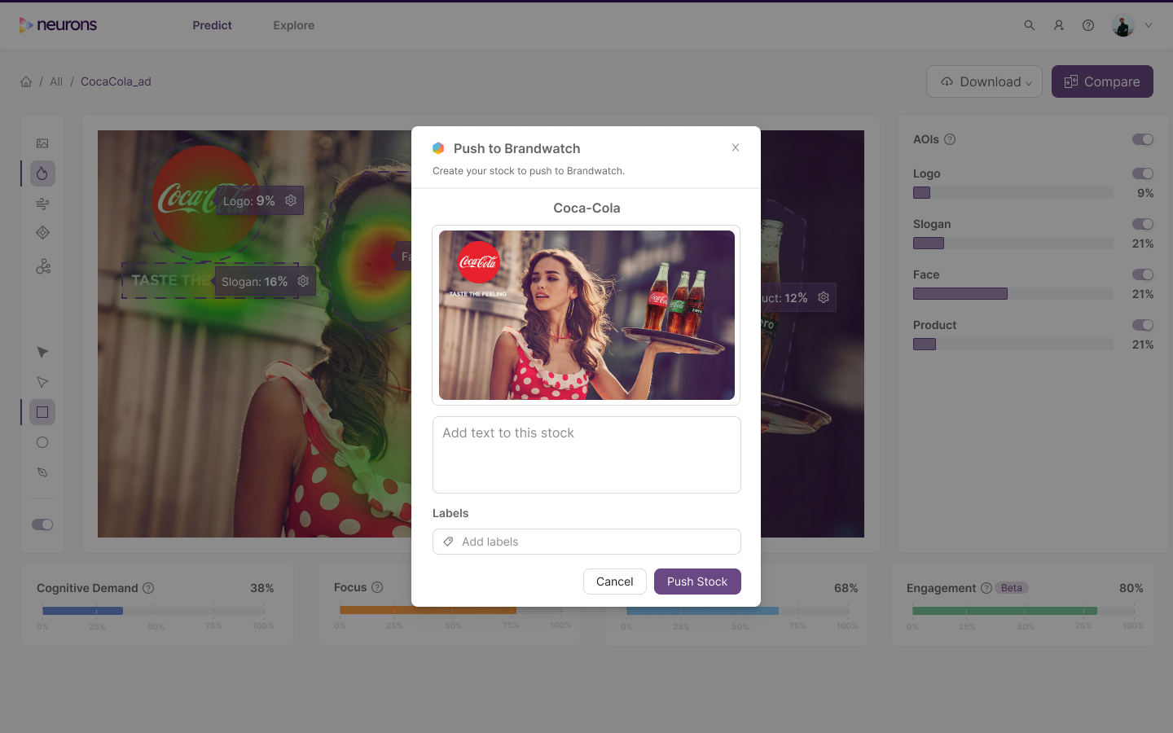
Task: Click the Engagement help icon
Action: [x=986, y=588]
